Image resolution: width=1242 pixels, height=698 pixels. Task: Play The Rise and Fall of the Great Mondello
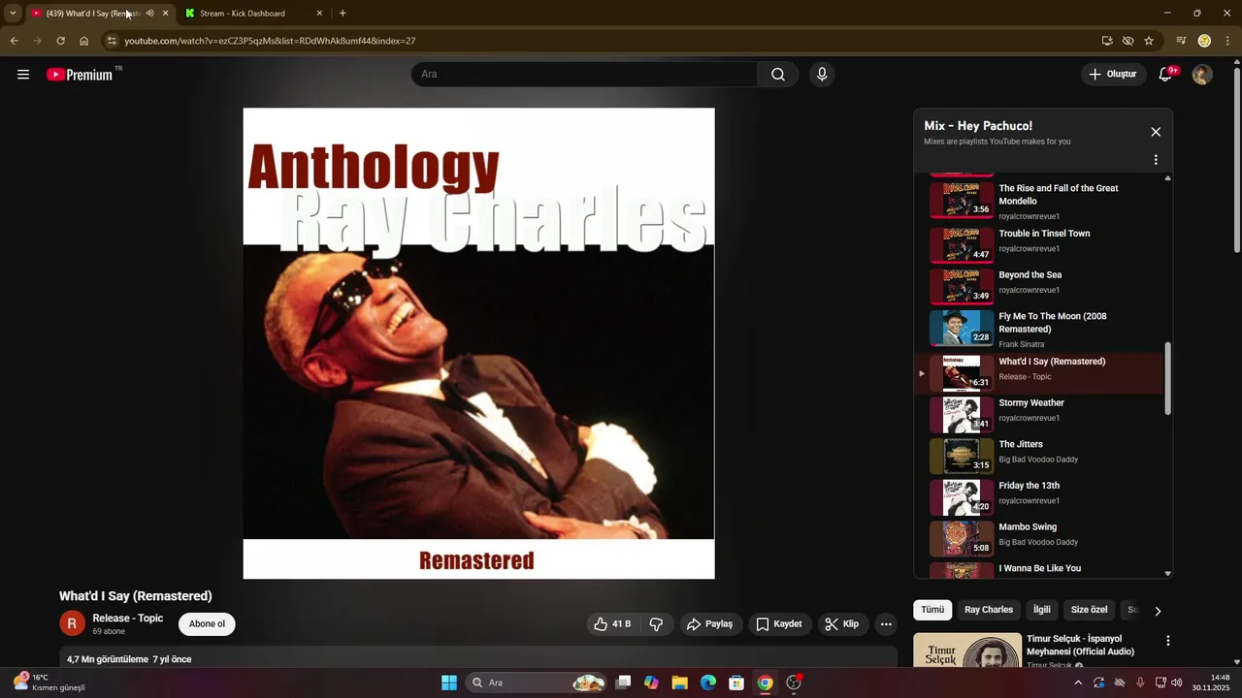click(1040, 201)
